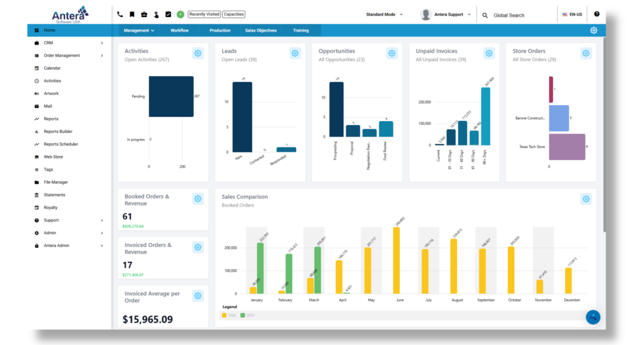
Task: Open the tasks clipboard icon
Action: pos(168,14)
